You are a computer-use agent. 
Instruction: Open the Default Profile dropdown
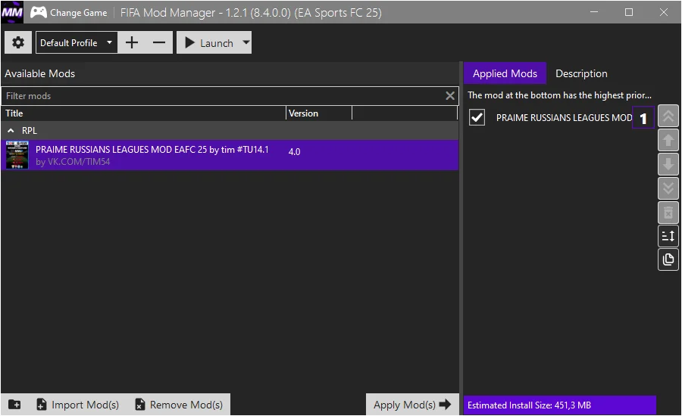(x=77, y=42)
